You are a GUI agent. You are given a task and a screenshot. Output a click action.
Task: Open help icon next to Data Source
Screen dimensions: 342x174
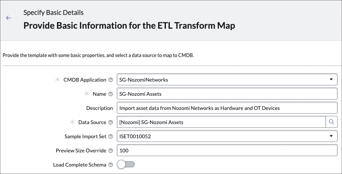coord(111,122)
